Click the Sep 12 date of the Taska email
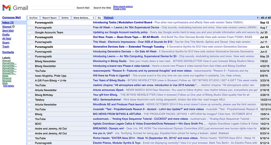 pos(264,23)
